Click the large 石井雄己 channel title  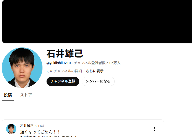coord(65,54)
